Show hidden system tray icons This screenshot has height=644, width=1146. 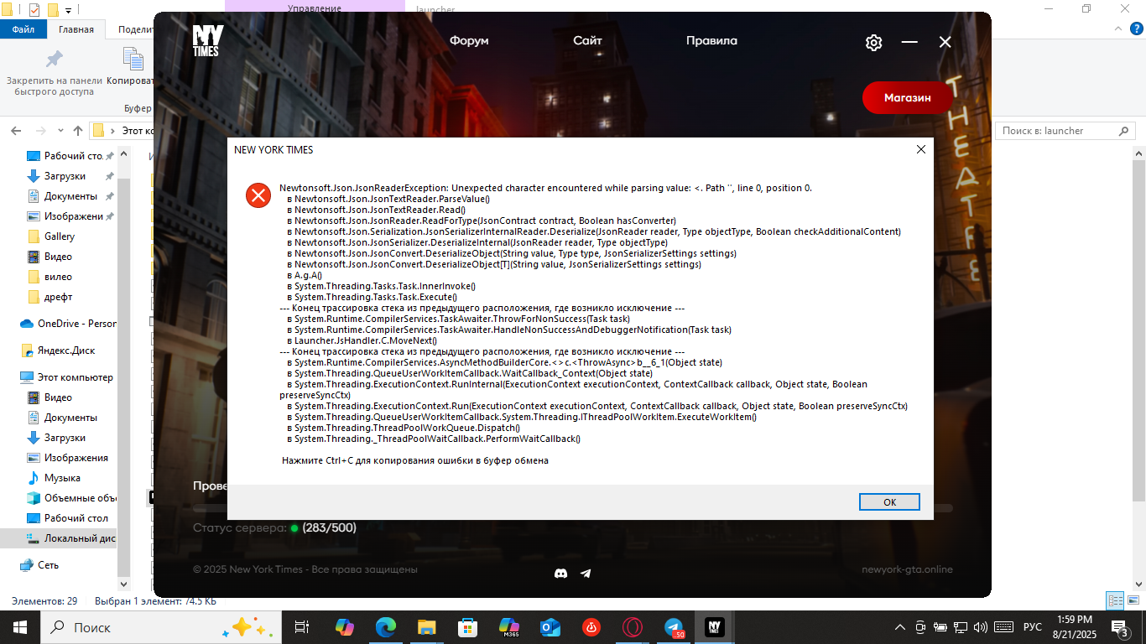(900, 627)
